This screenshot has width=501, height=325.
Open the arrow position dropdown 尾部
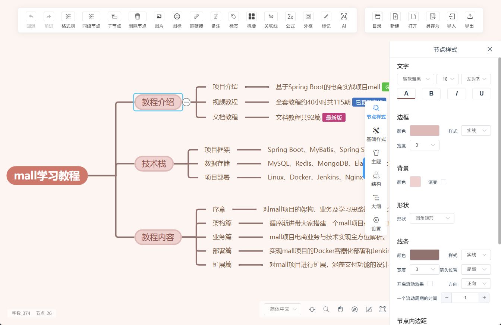[476, 269]
